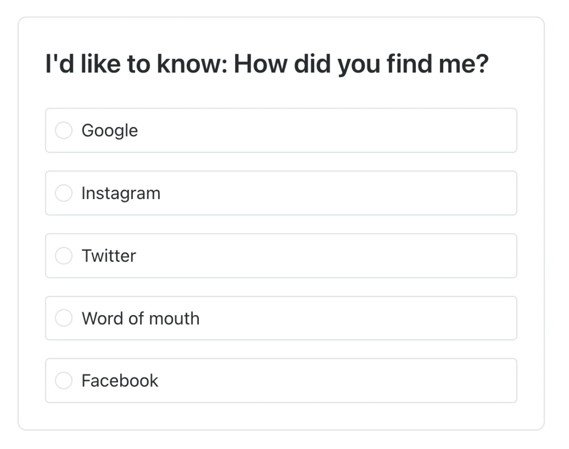The height and width of the screenshot is (449, 569).
Task: Click the Twitter label text
Action: coord(109,256)
